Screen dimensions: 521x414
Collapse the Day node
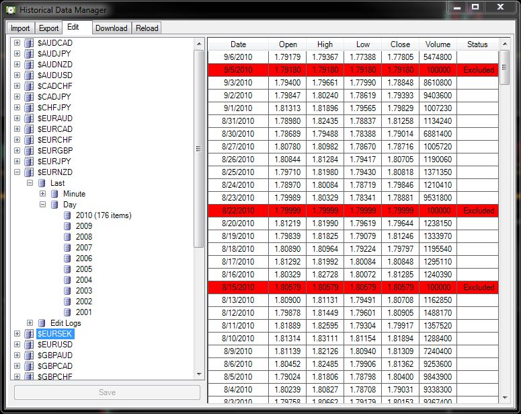pyautogui.click(x=42, y=205)
